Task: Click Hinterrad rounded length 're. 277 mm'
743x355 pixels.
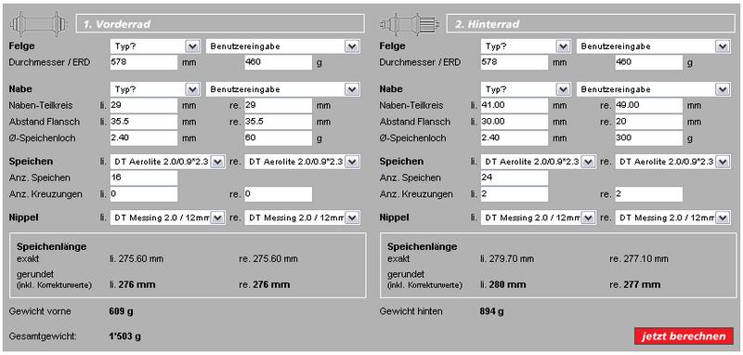Action: (634, 285)
